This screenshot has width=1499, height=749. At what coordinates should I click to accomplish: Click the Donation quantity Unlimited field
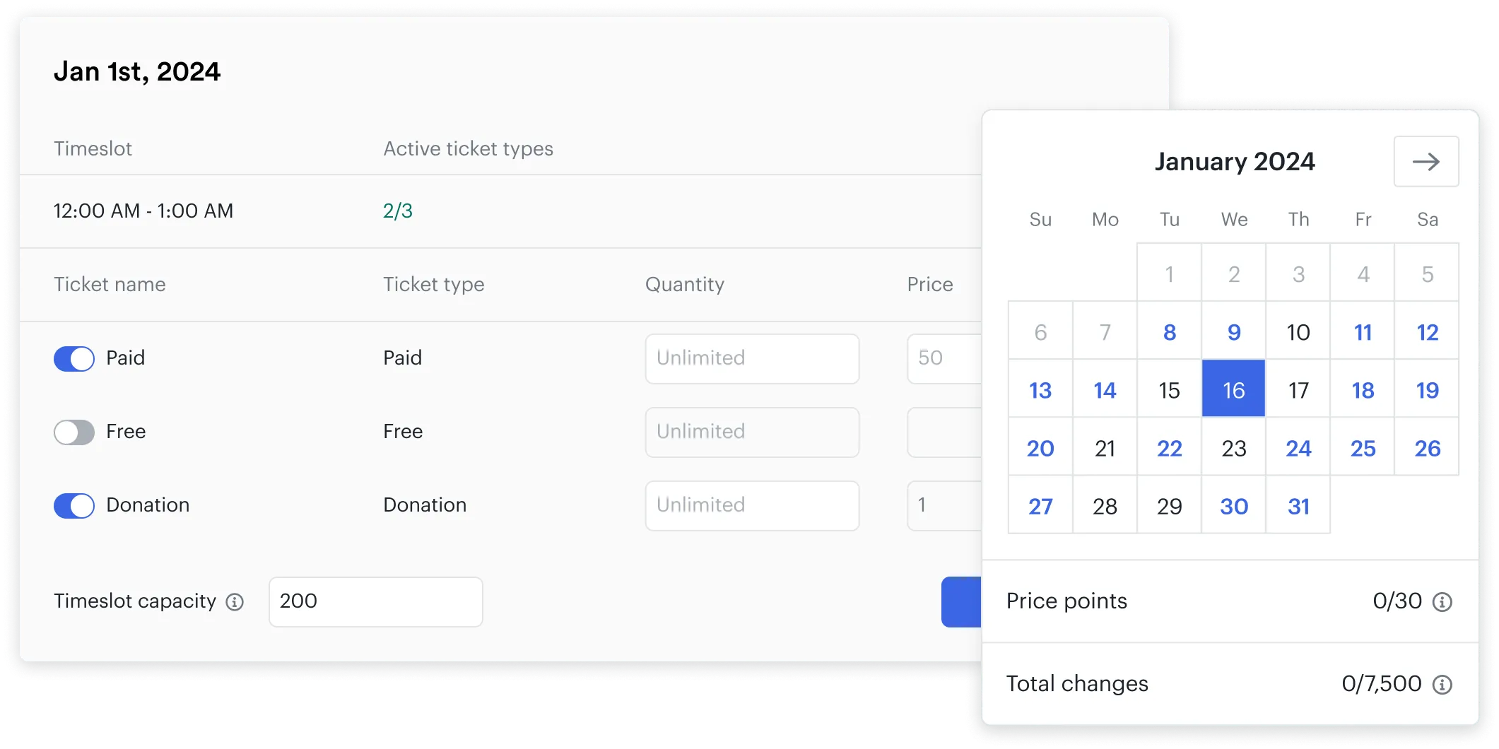pos(751,505)
